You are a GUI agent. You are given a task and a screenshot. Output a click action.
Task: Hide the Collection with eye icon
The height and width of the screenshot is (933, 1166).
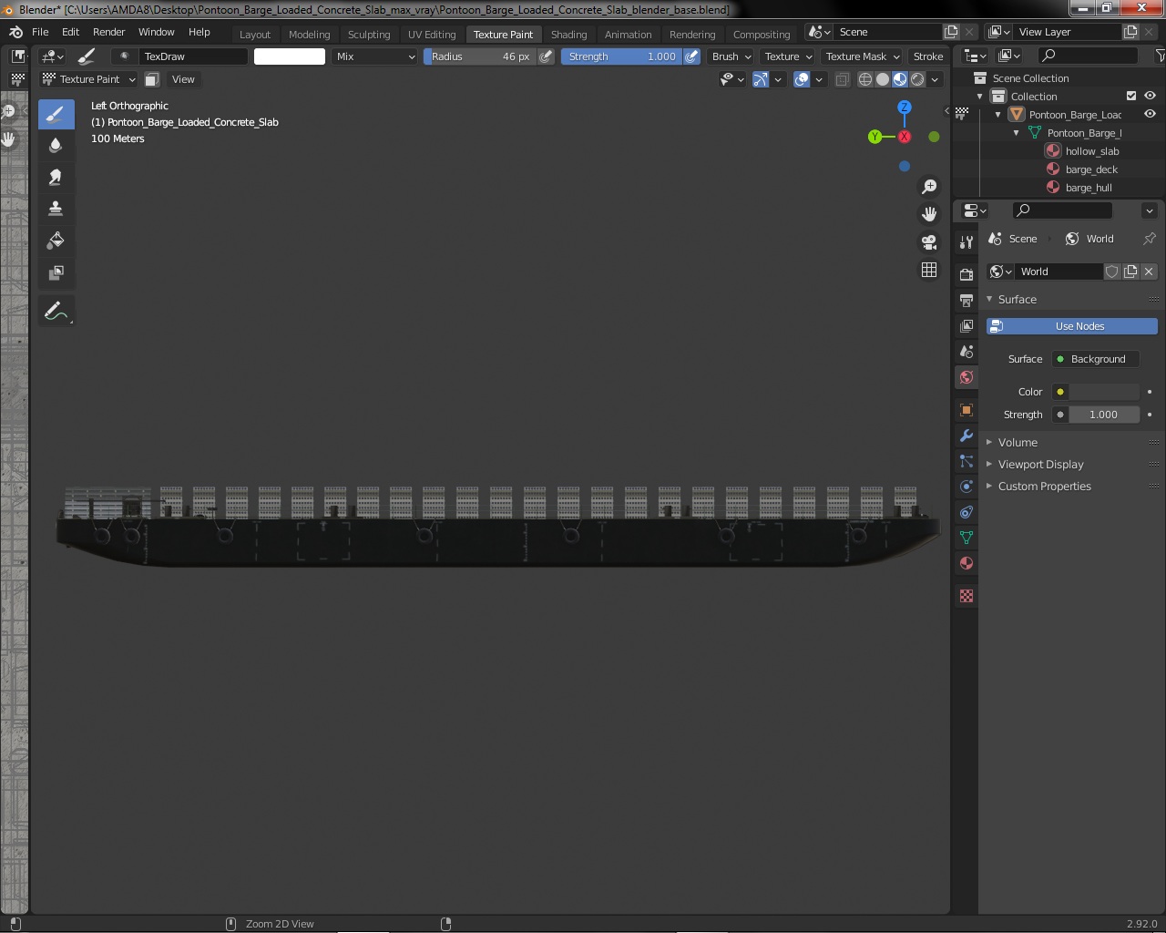(x=1150, y=96)
